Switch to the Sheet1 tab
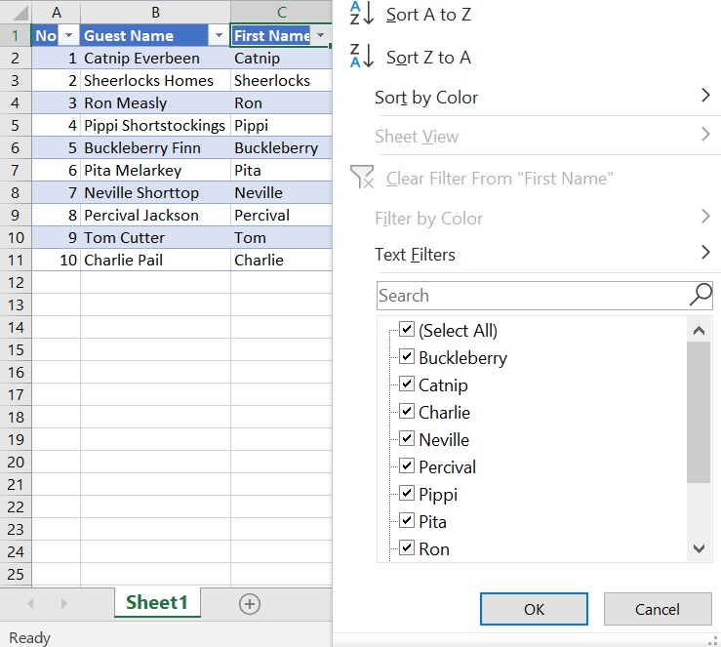 [156, 603]
